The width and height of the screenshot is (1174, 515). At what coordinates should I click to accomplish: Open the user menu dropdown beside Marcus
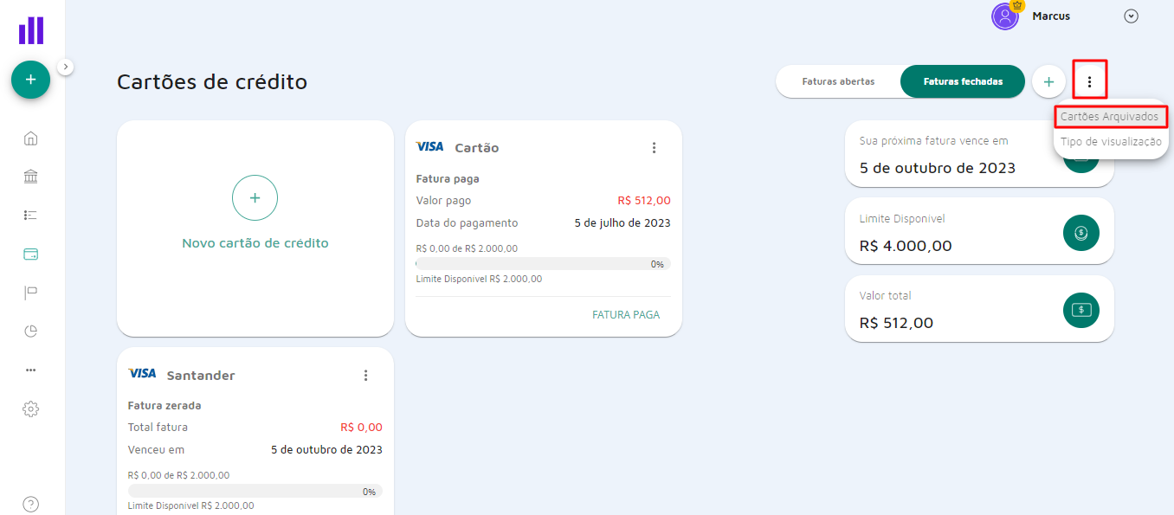(1131, 16)
